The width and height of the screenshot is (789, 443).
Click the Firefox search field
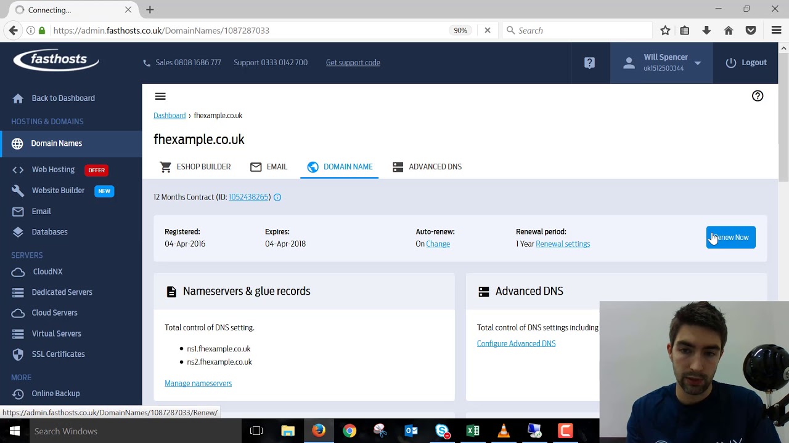pyautogui.click(x=576, y=30)
